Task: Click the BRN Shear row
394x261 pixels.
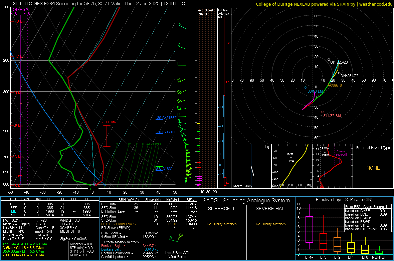Action: point(130,233)
